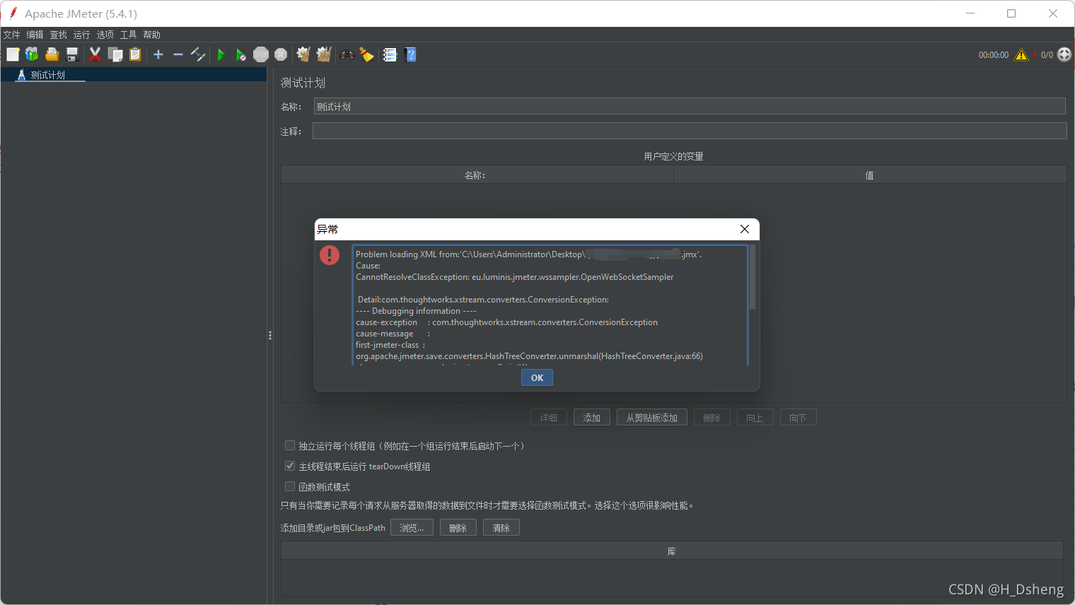This screenshot has width=1075, height=605.
Task: Click the 添加 variable button
Action: click(592, 418)
